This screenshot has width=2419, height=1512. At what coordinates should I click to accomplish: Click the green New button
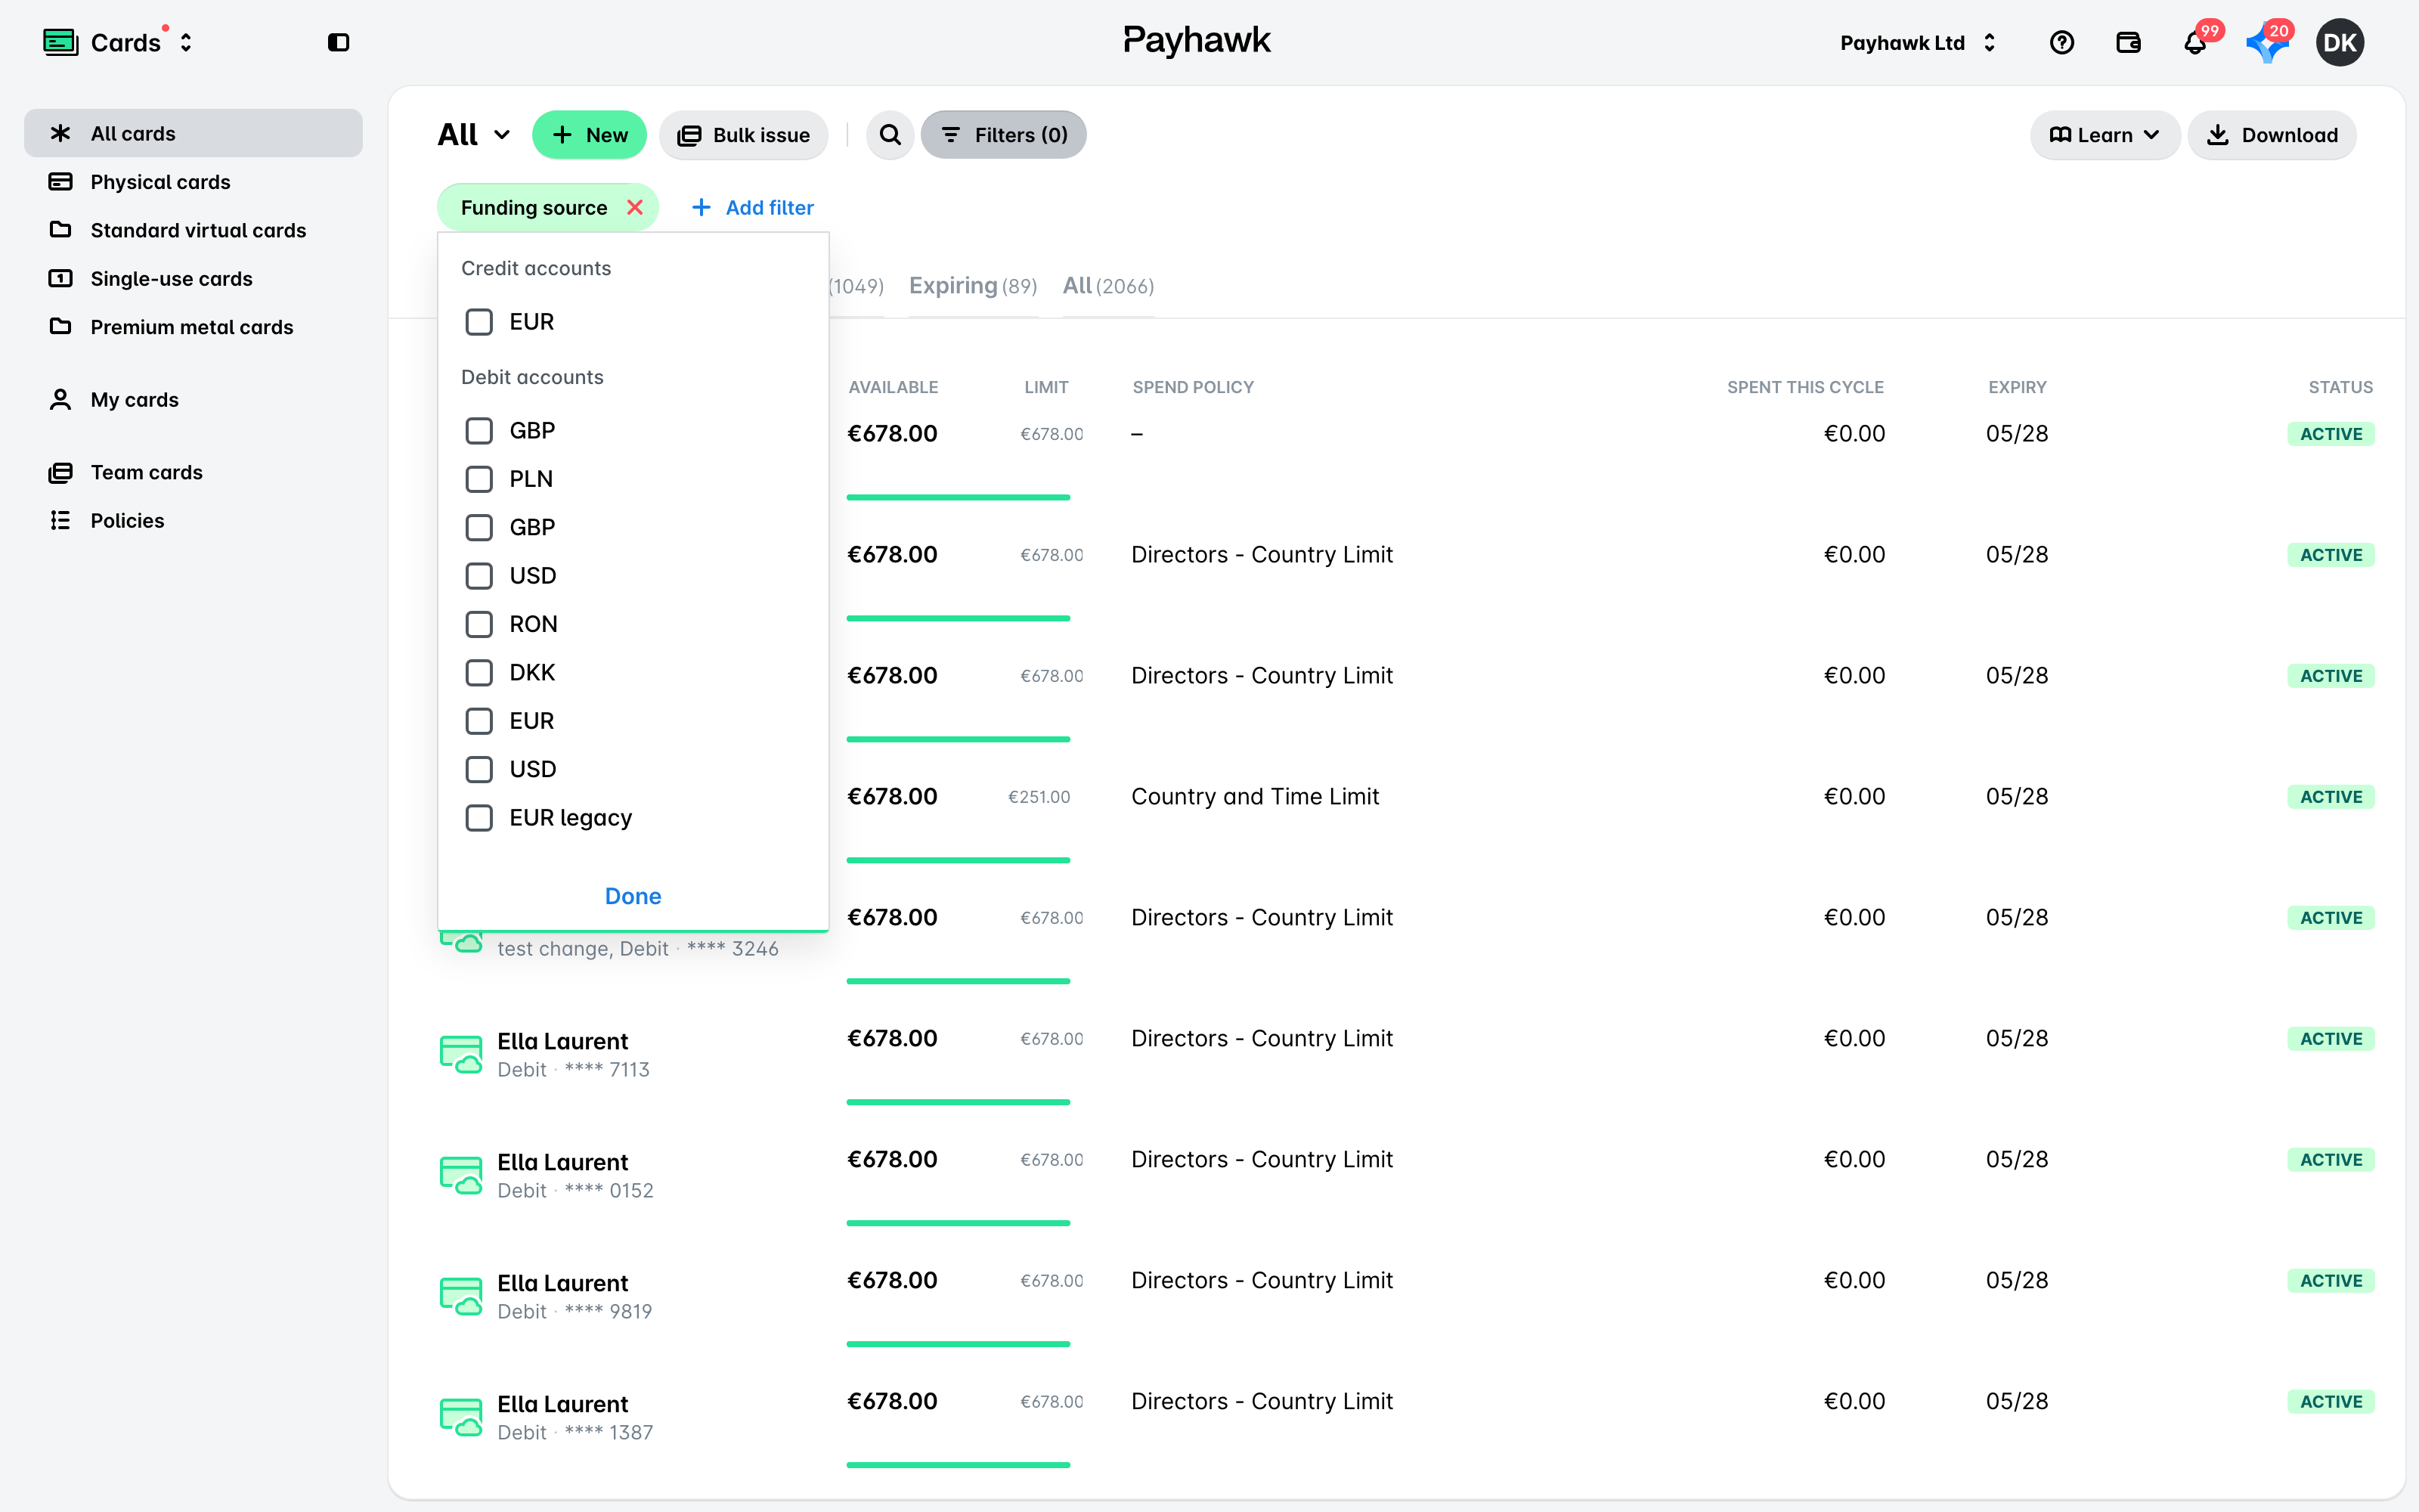coord(590,135)
